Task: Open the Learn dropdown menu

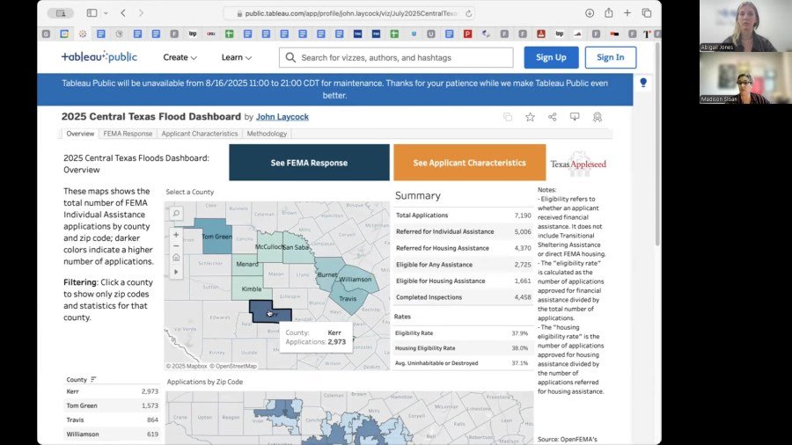Action: (237, 57)
